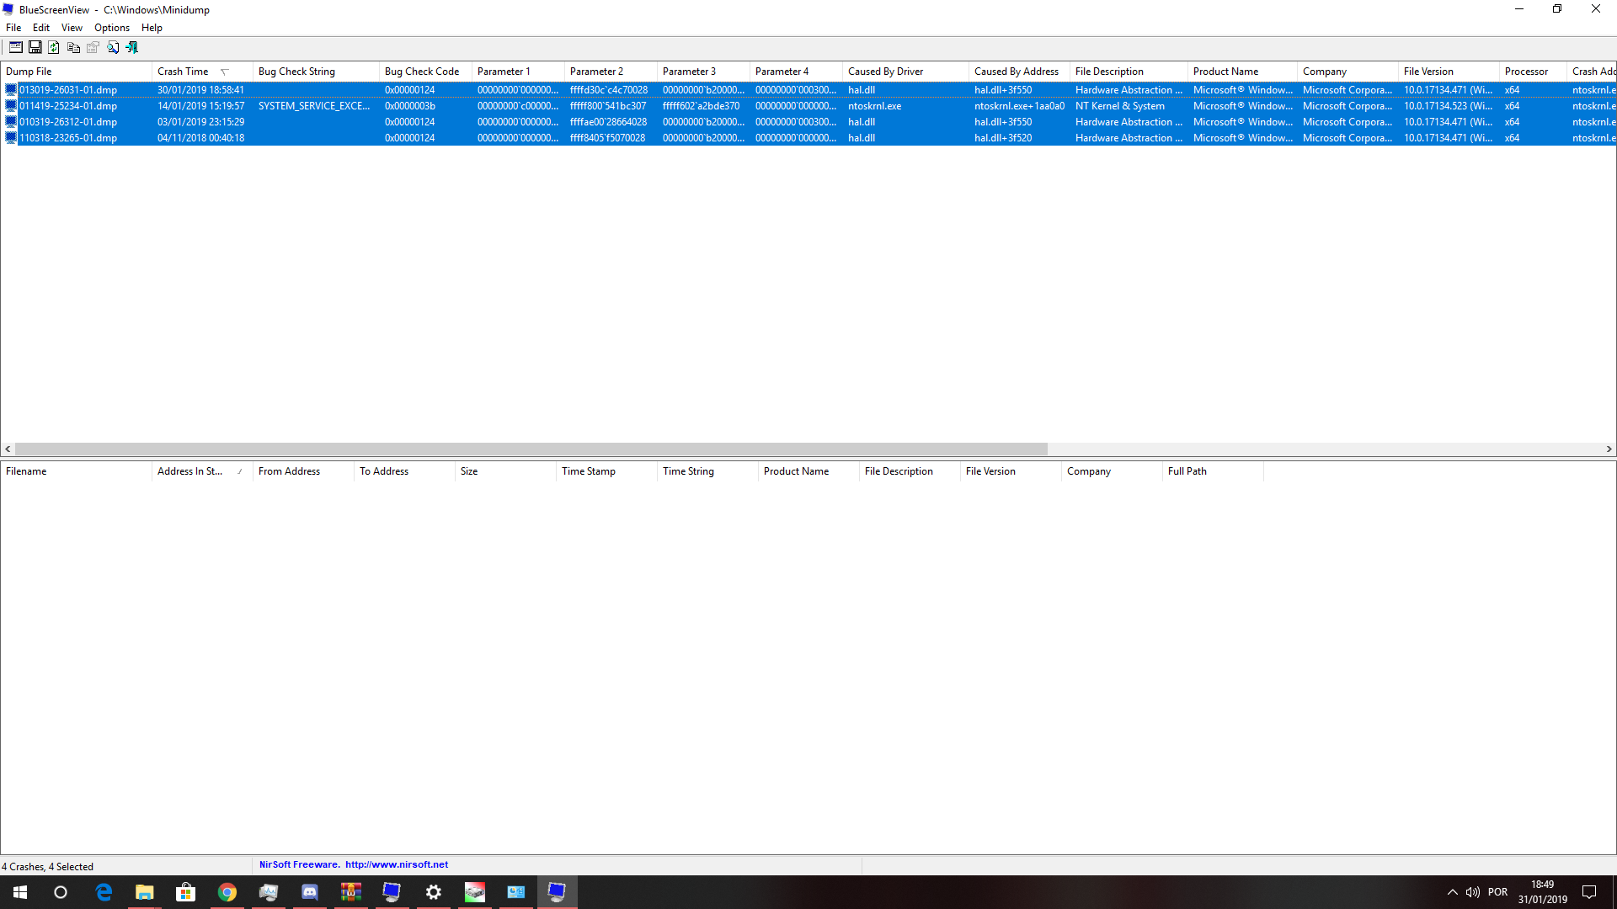Image resolution: width=1617 pixels, height=909 pixels.
Task: Click the Find magnifier toolbar icon
Action: coord(113,48)
